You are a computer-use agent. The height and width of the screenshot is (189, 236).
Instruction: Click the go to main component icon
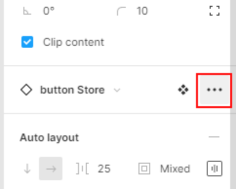[x=183, y=90]
